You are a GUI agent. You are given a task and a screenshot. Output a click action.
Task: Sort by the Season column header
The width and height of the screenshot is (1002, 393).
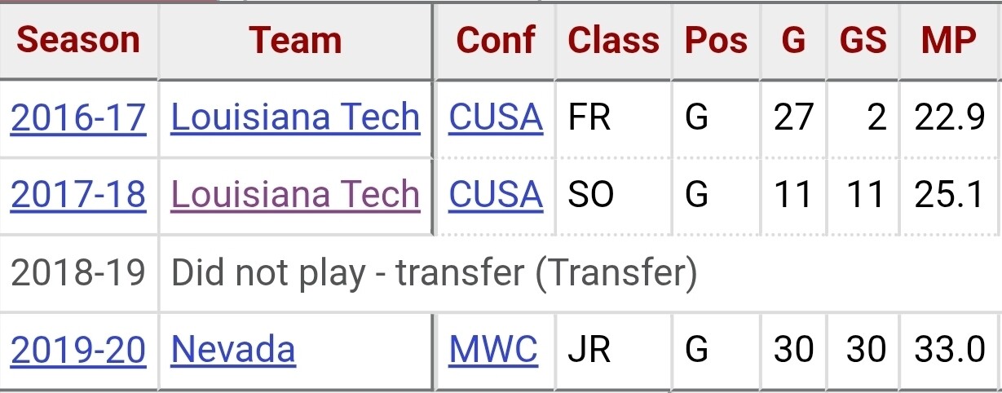[79, 41]
